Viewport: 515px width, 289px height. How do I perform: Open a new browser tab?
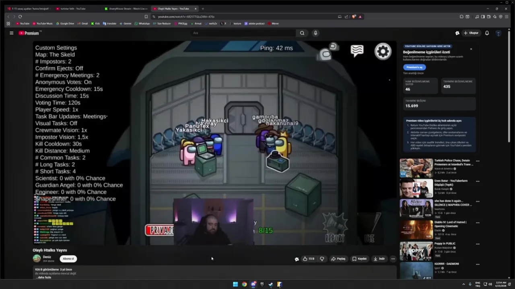[x=203, y=8]
